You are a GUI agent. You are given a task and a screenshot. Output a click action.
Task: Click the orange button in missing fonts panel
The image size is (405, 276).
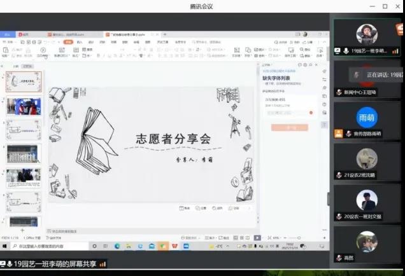click(x=289, y=127)
